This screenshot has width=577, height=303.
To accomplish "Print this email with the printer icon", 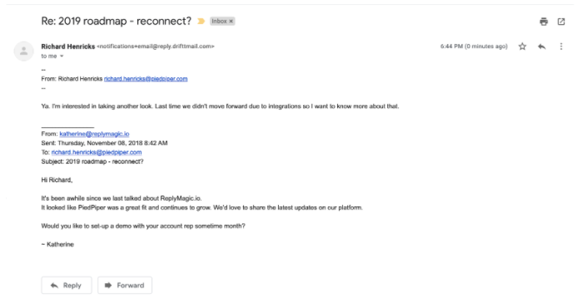I will (x=544, y=22).
